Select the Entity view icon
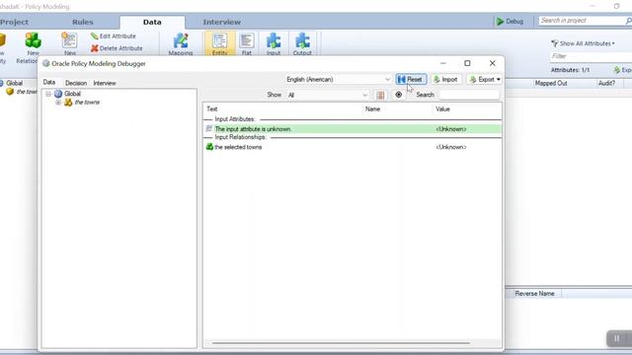This screenshot has height=355, width=632. click(x=219, y=41)
